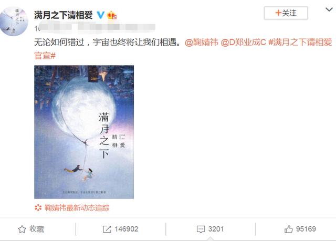Enlarge the 满月之下 poster image
336x241 pixels.
(84, 132)
